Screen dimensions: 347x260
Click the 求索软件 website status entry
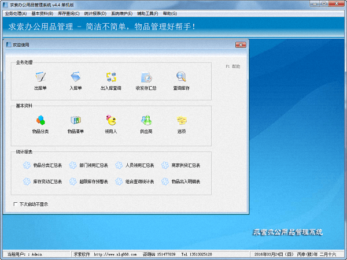click(x=105, y=254)
